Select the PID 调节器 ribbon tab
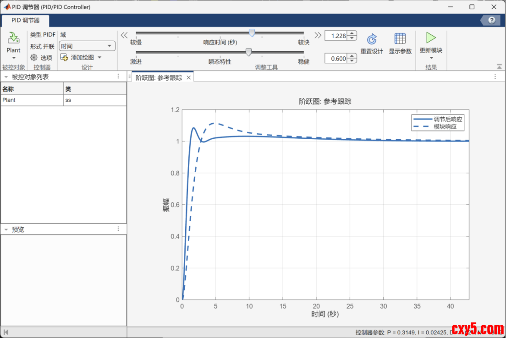Image resolution: width=506 pixels, height=338 pixels. (26, 20)
